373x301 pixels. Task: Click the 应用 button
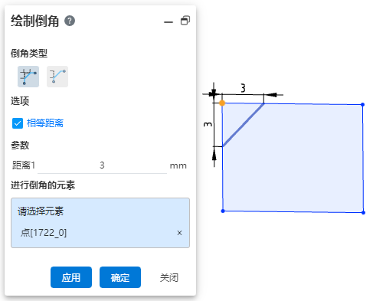(x=71, y=277)
